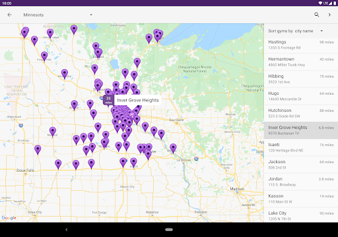Open the Hibbing gym listing
The width and height of the screenshot is (338, 237).
[301, 79]
